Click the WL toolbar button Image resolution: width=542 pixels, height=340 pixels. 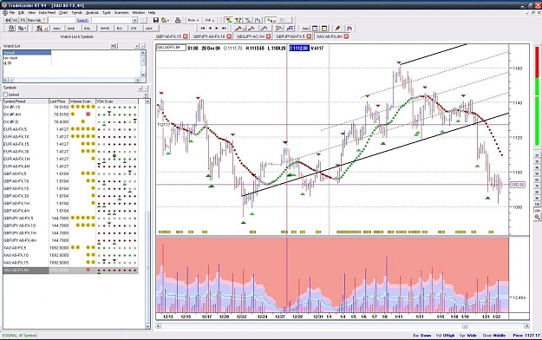16,21
